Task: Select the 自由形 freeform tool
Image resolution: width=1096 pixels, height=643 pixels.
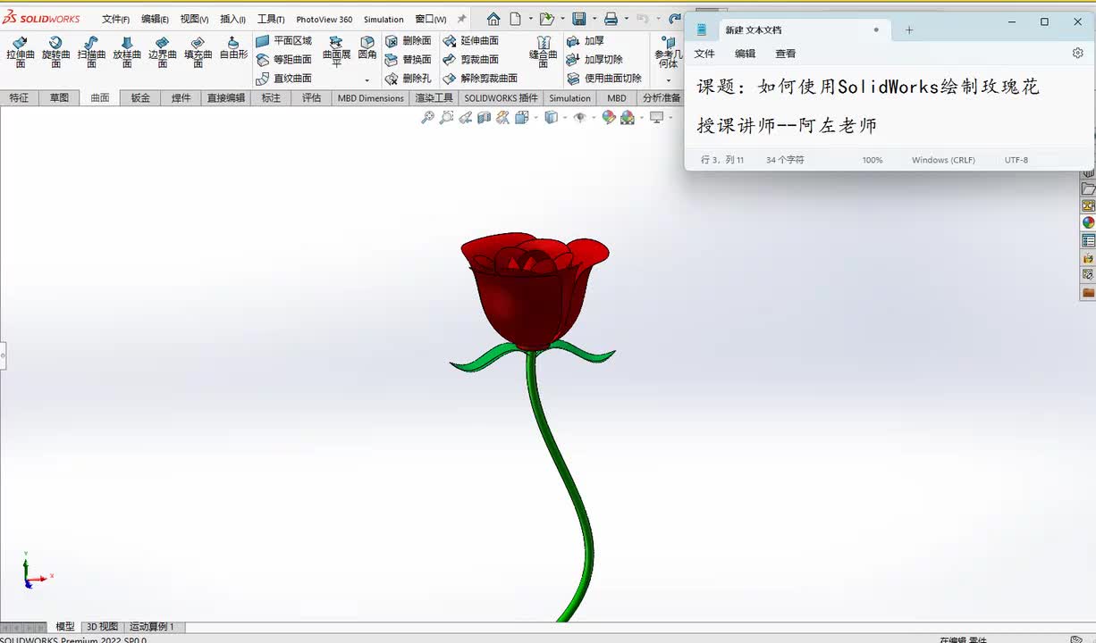Action: [233, 48]
